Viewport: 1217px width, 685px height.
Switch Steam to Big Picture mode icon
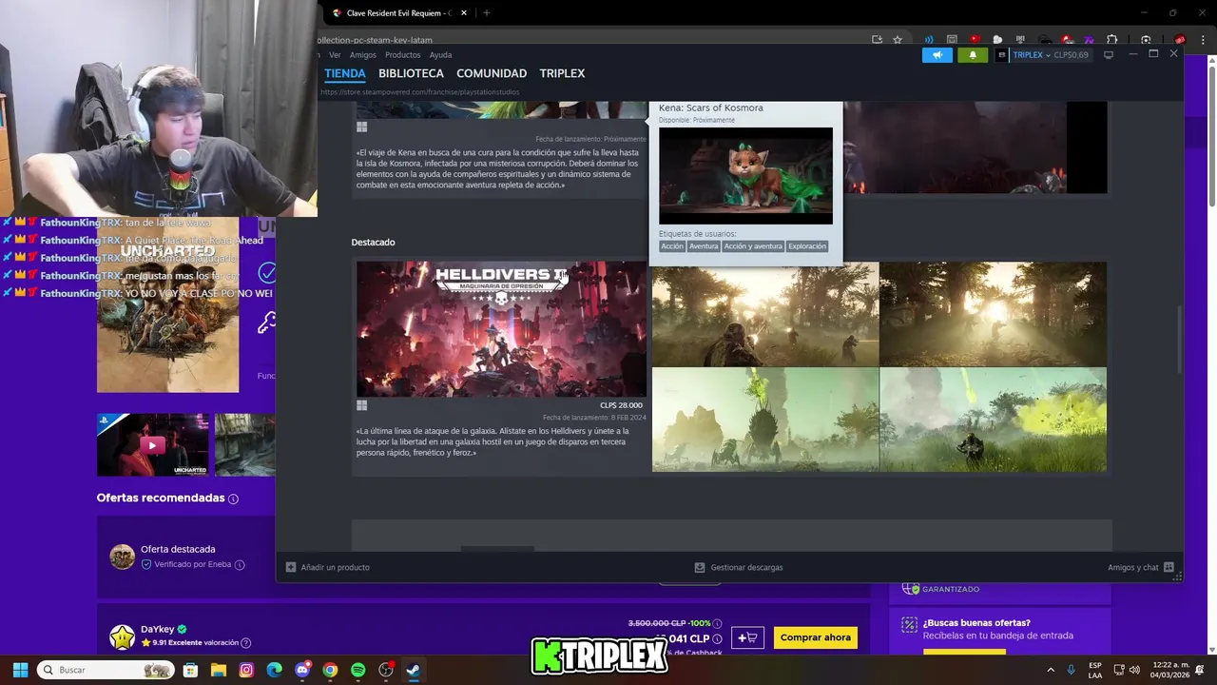pos(1109,55)
